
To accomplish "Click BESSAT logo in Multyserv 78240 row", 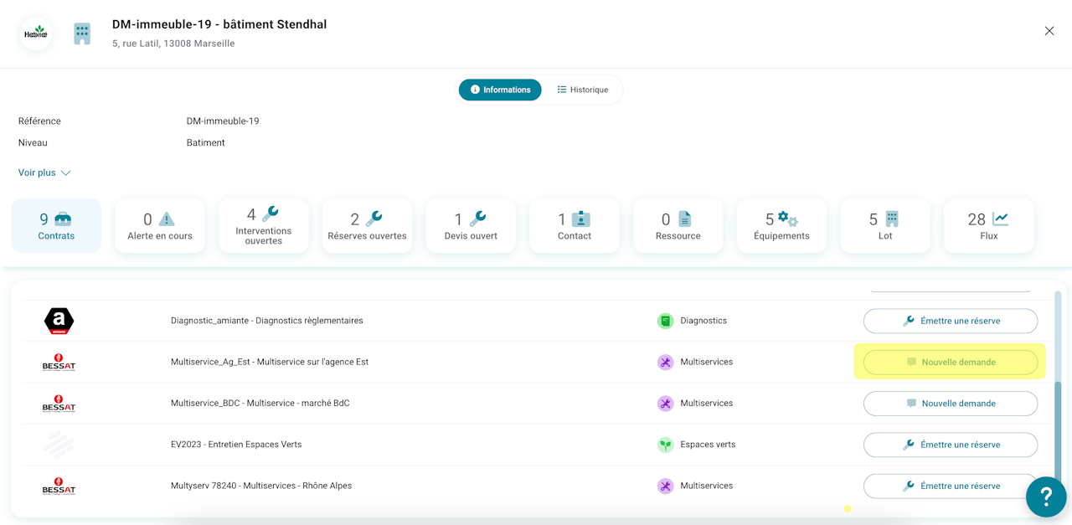I will click(59, 486).
